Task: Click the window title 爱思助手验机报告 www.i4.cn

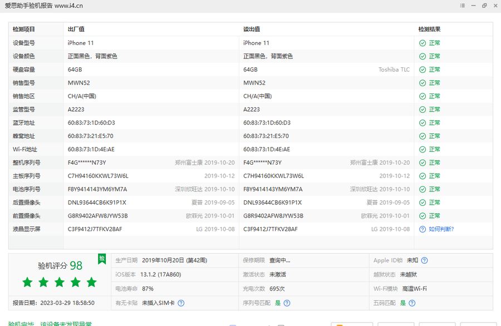Action: 44,6
